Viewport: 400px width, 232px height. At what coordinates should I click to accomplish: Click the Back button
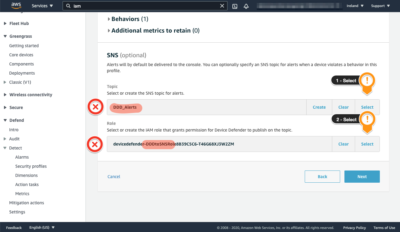click(322, 177)
